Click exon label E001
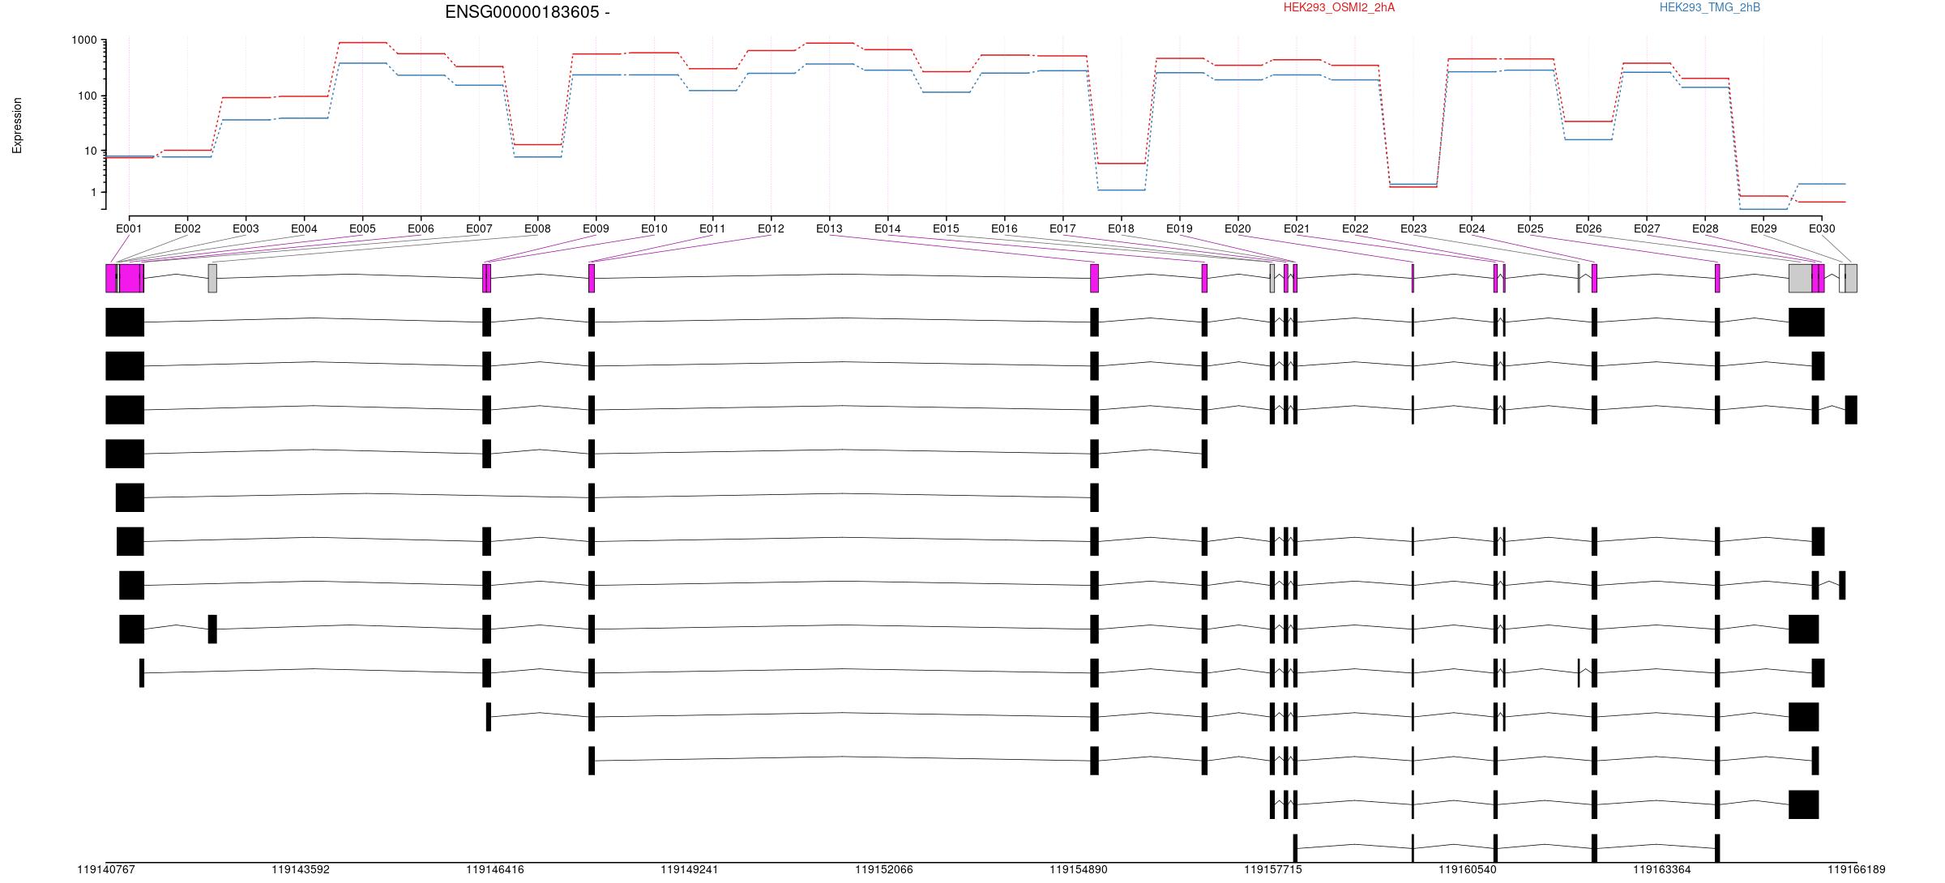This screenshot has height=883, width=1945. click(x=129, y=228)
